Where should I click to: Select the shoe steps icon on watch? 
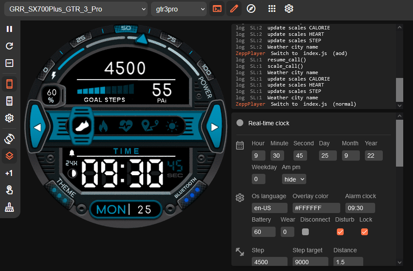(82, 126)
